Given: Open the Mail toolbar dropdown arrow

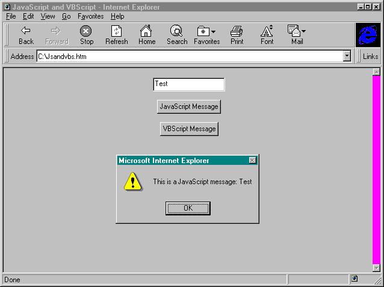Looking at the screenshot, I should [x=303, y=31].
